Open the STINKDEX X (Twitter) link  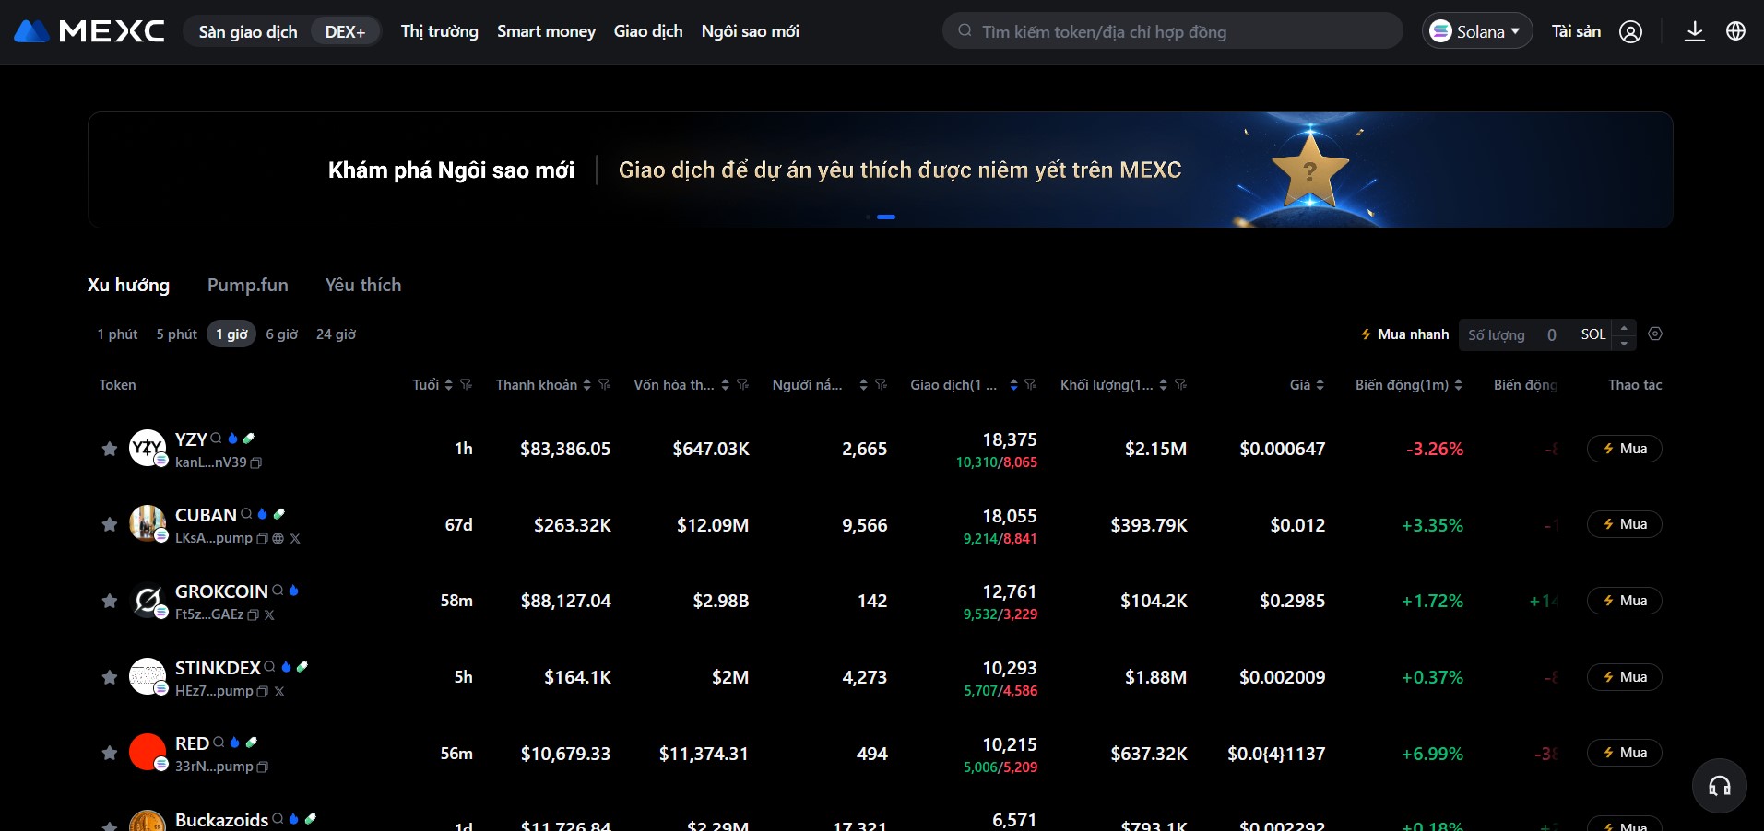279,691
